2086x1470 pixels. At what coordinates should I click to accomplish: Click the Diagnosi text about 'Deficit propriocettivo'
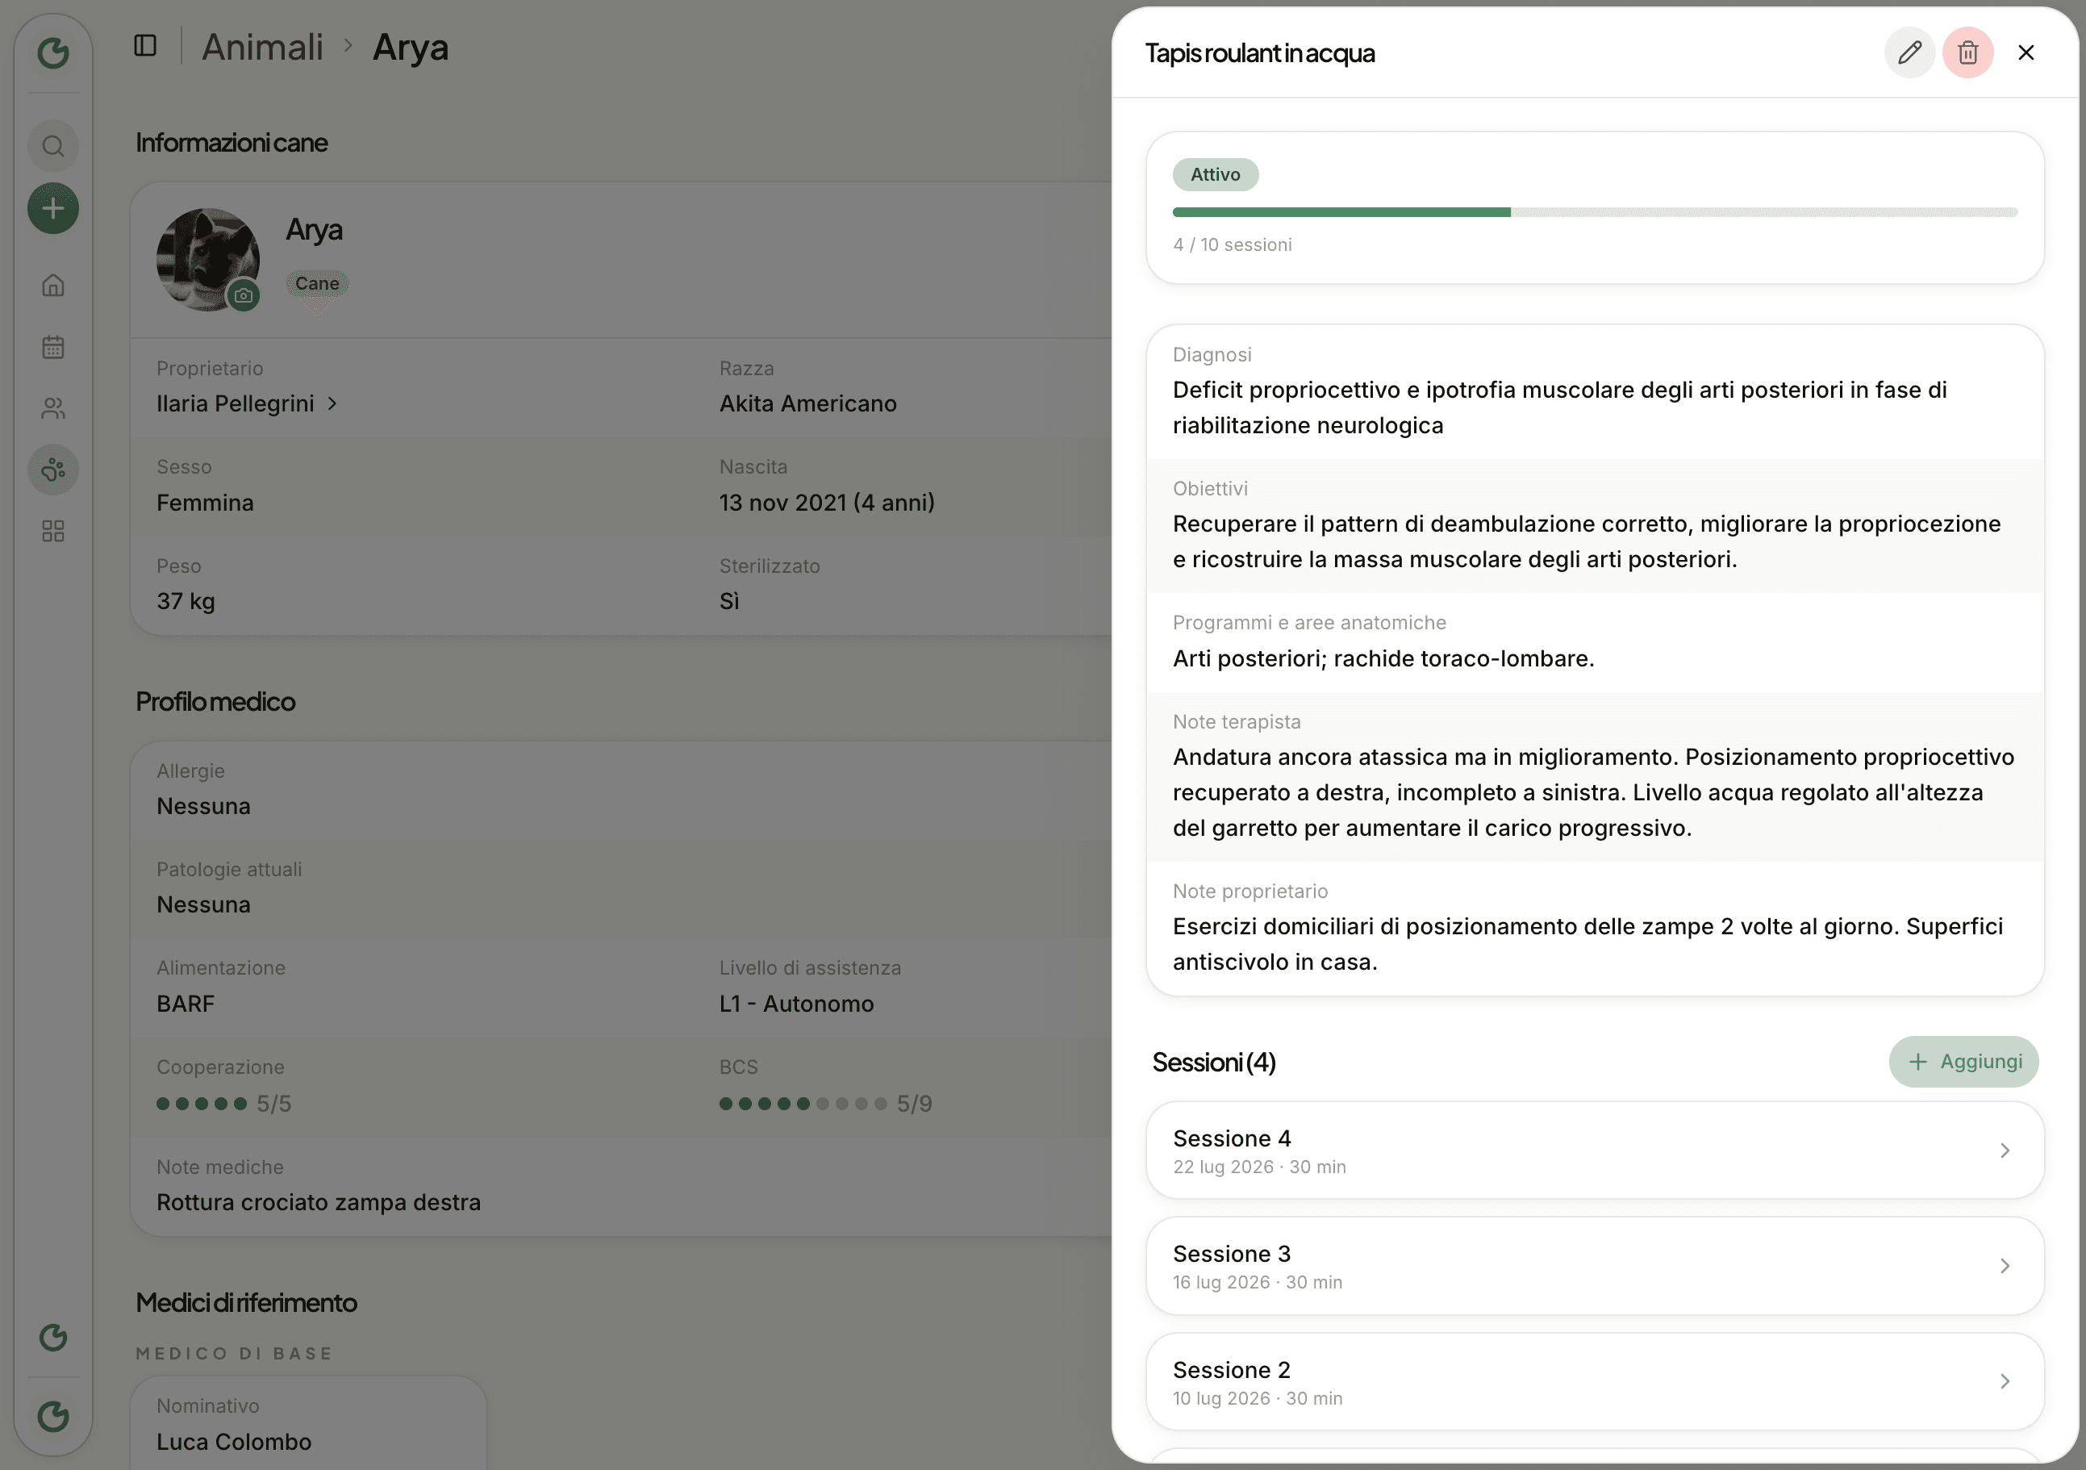point(1560,408)
